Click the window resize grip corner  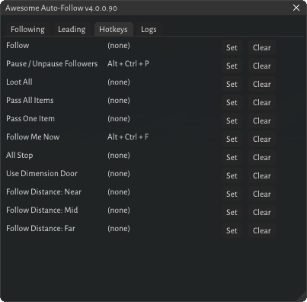(302, 297)
